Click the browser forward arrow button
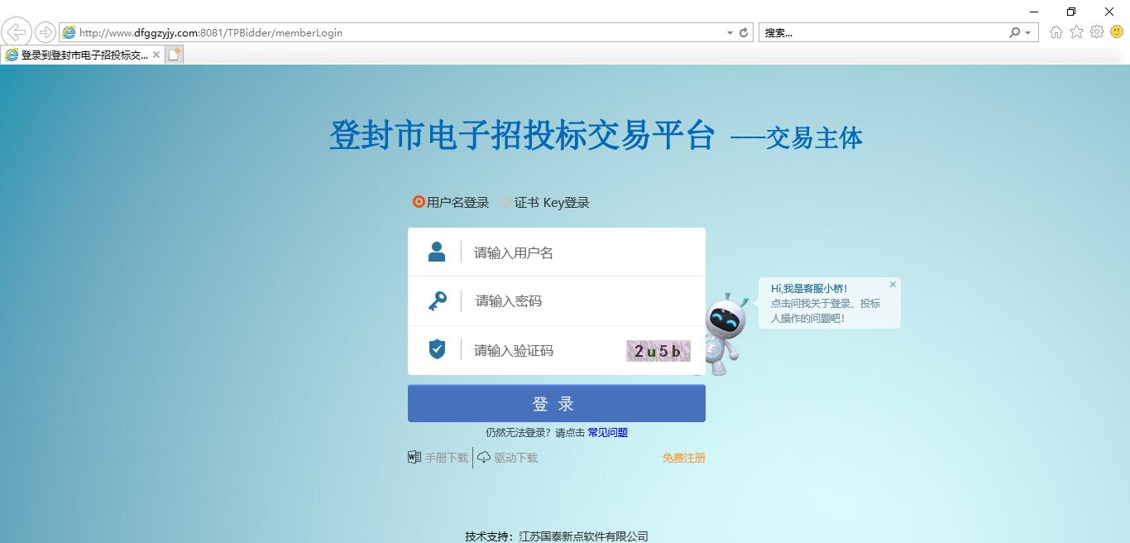The height and width of the screenshot is (543, 1130). pos(45,32)
